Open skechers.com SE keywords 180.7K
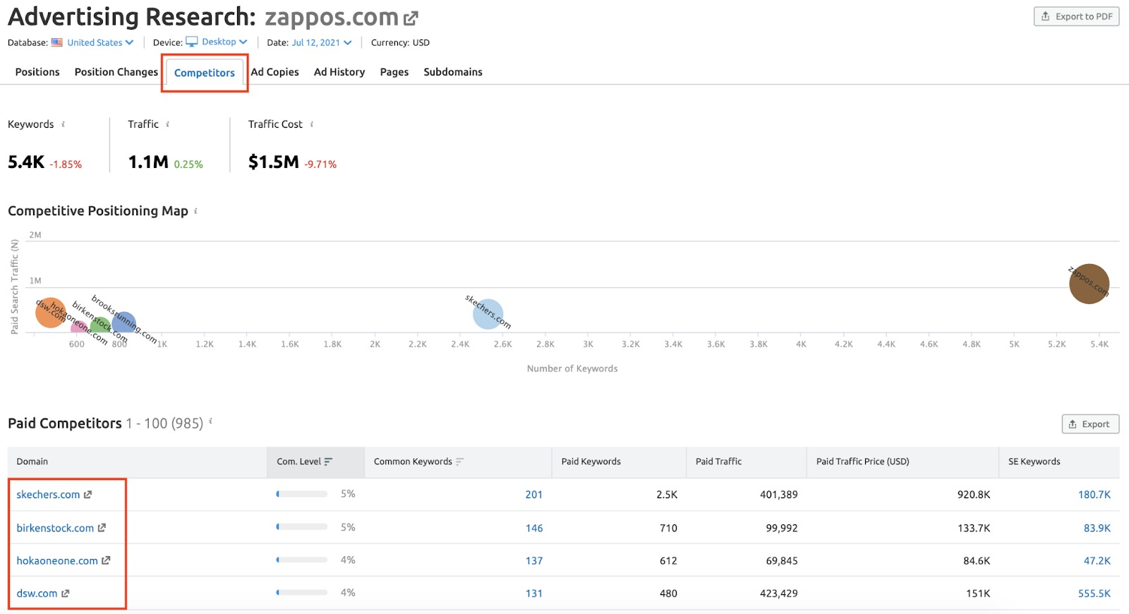1129x614 pixels. click(1094, 495)
